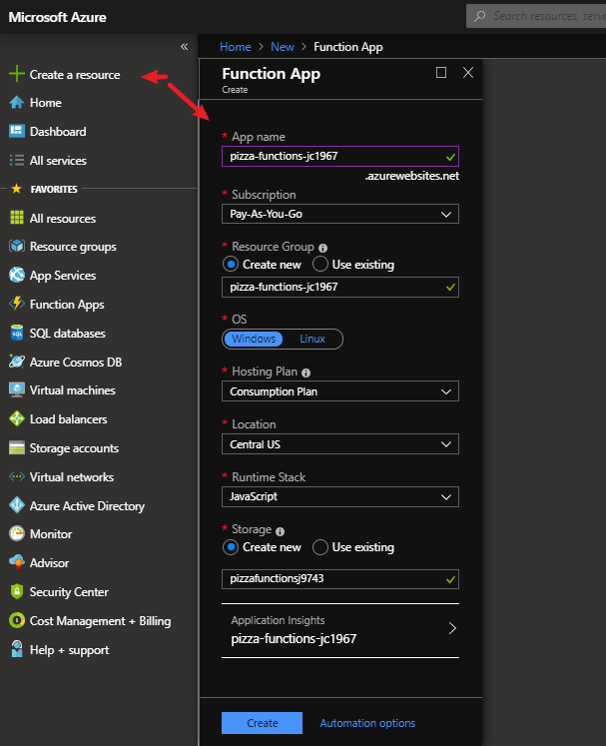Click the Virtual networks icon
606x746 pixels.
[x=17, y=476]
